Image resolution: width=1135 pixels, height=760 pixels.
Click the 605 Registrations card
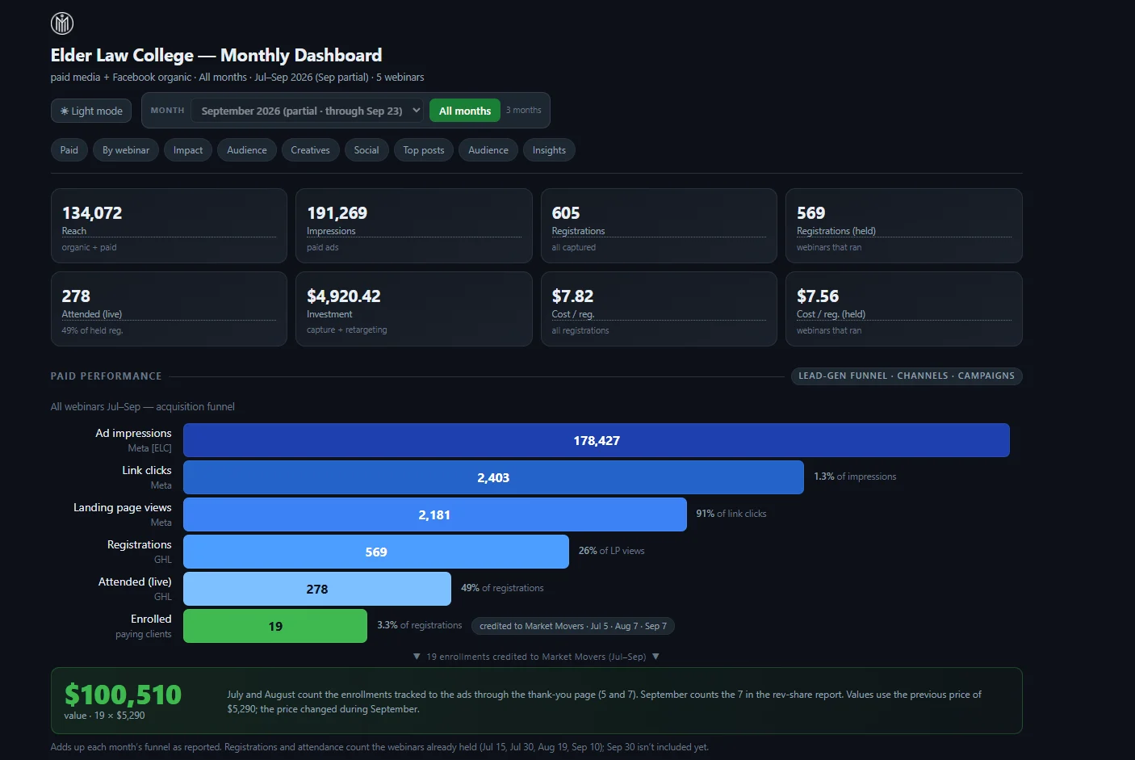coord(659,226)
